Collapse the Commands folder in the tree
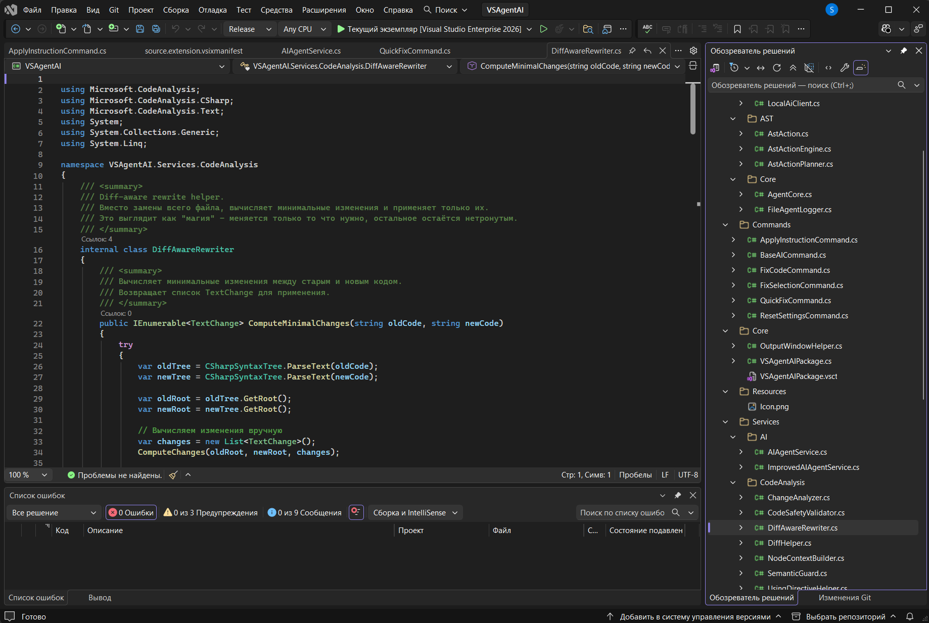 coord(725,225)
